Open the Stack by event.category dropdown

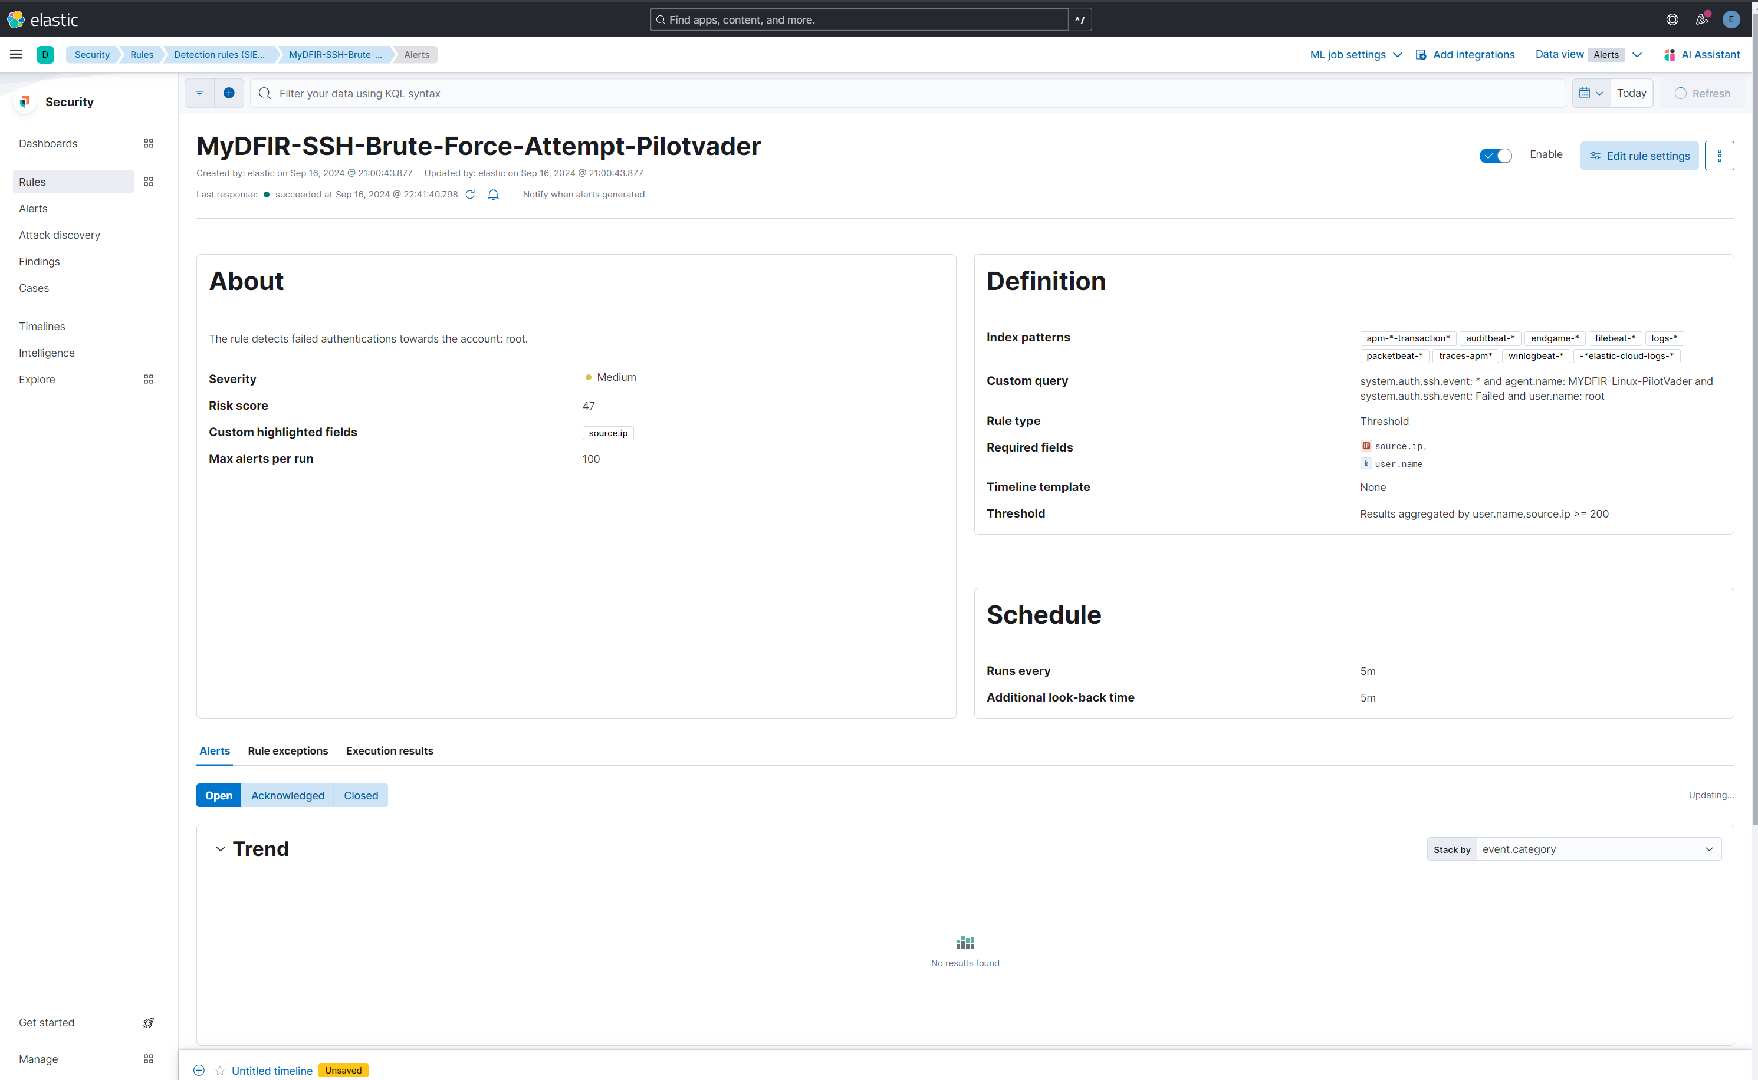(x=1598, y=848)
